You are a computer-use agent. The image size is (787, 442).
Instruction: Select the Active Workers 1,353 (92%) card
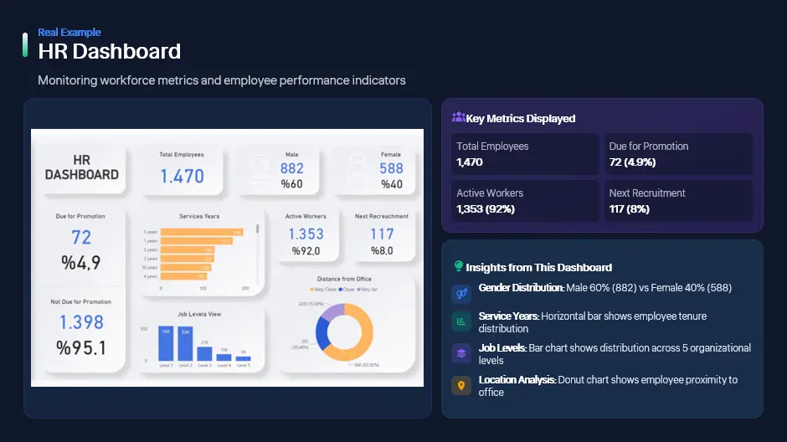click(x=525, y=201)
